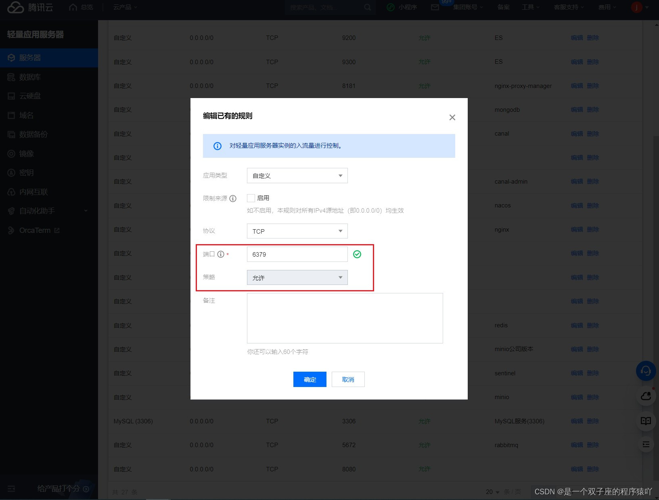659x500 pixels.
Task: Expand the 集团账号 dropdown
Action: click(468, 7)
